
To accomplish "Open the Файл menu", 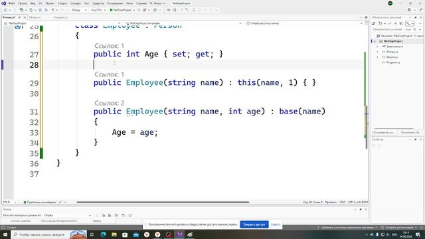I will [12, 3].
